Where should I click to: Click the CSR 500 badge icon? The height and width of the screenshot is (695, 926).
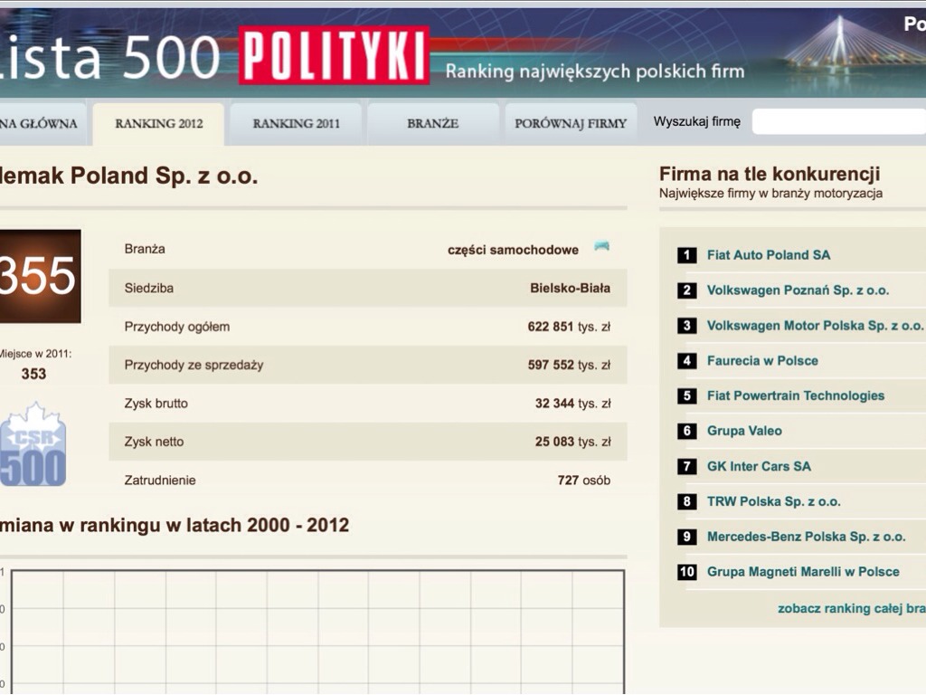(33, 446)
